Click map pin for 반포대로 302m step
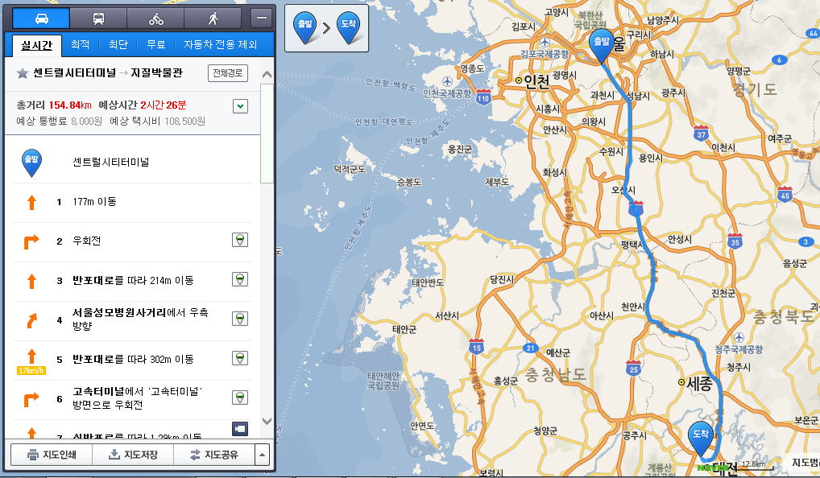Viewport: 820px width, 478px height. (240, 358)
